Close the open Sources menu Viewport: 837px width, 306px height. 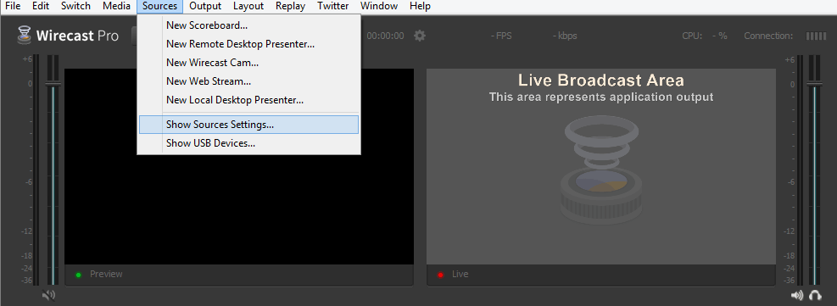tap(159, 7)
